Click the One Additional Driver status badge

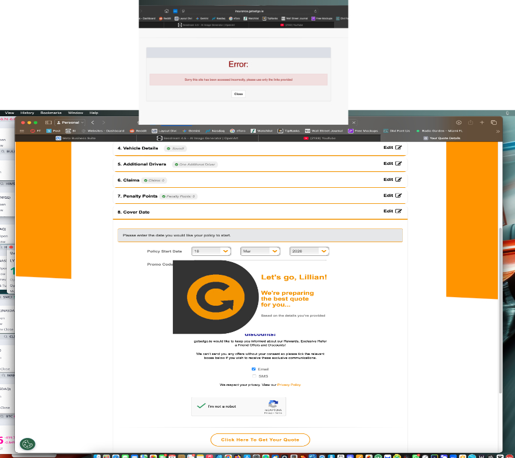(x=195, y=164)
